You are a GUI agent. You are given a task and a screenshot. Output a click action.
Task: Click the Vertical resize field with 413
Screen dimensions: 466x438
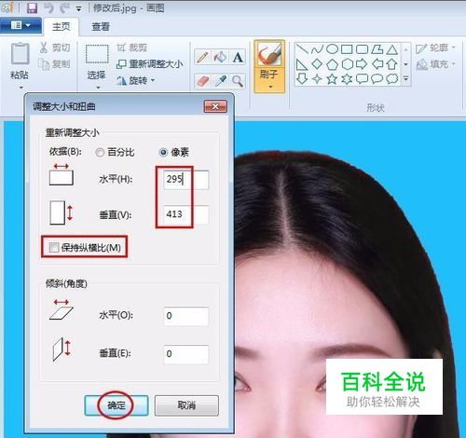point(186,214)
